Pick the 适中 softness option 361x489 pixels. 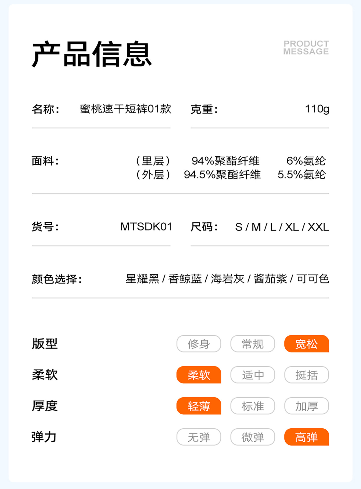tap(252, 375)
